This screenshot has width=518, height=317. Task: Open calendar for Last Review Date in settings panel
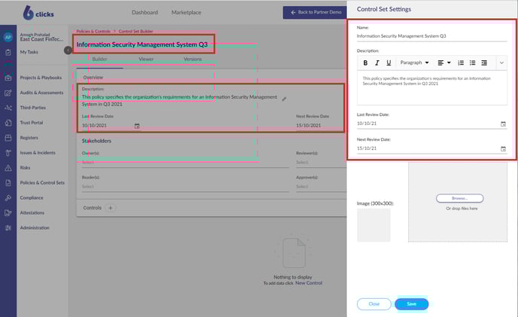[503, 124]
